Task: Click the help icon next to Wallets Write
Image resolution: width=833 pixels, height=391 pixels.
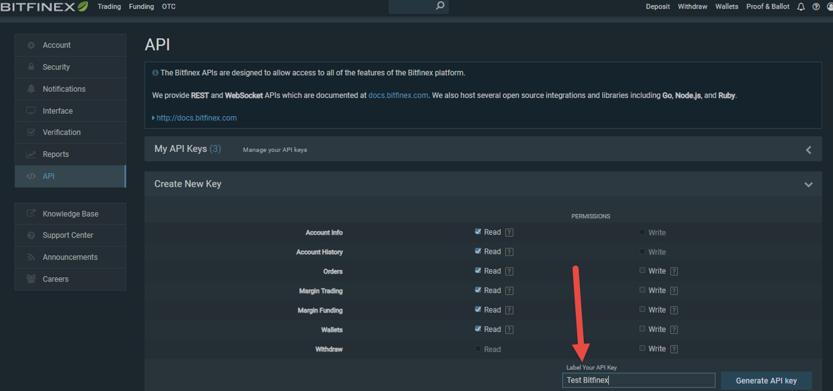Action: tap(674, 330)
